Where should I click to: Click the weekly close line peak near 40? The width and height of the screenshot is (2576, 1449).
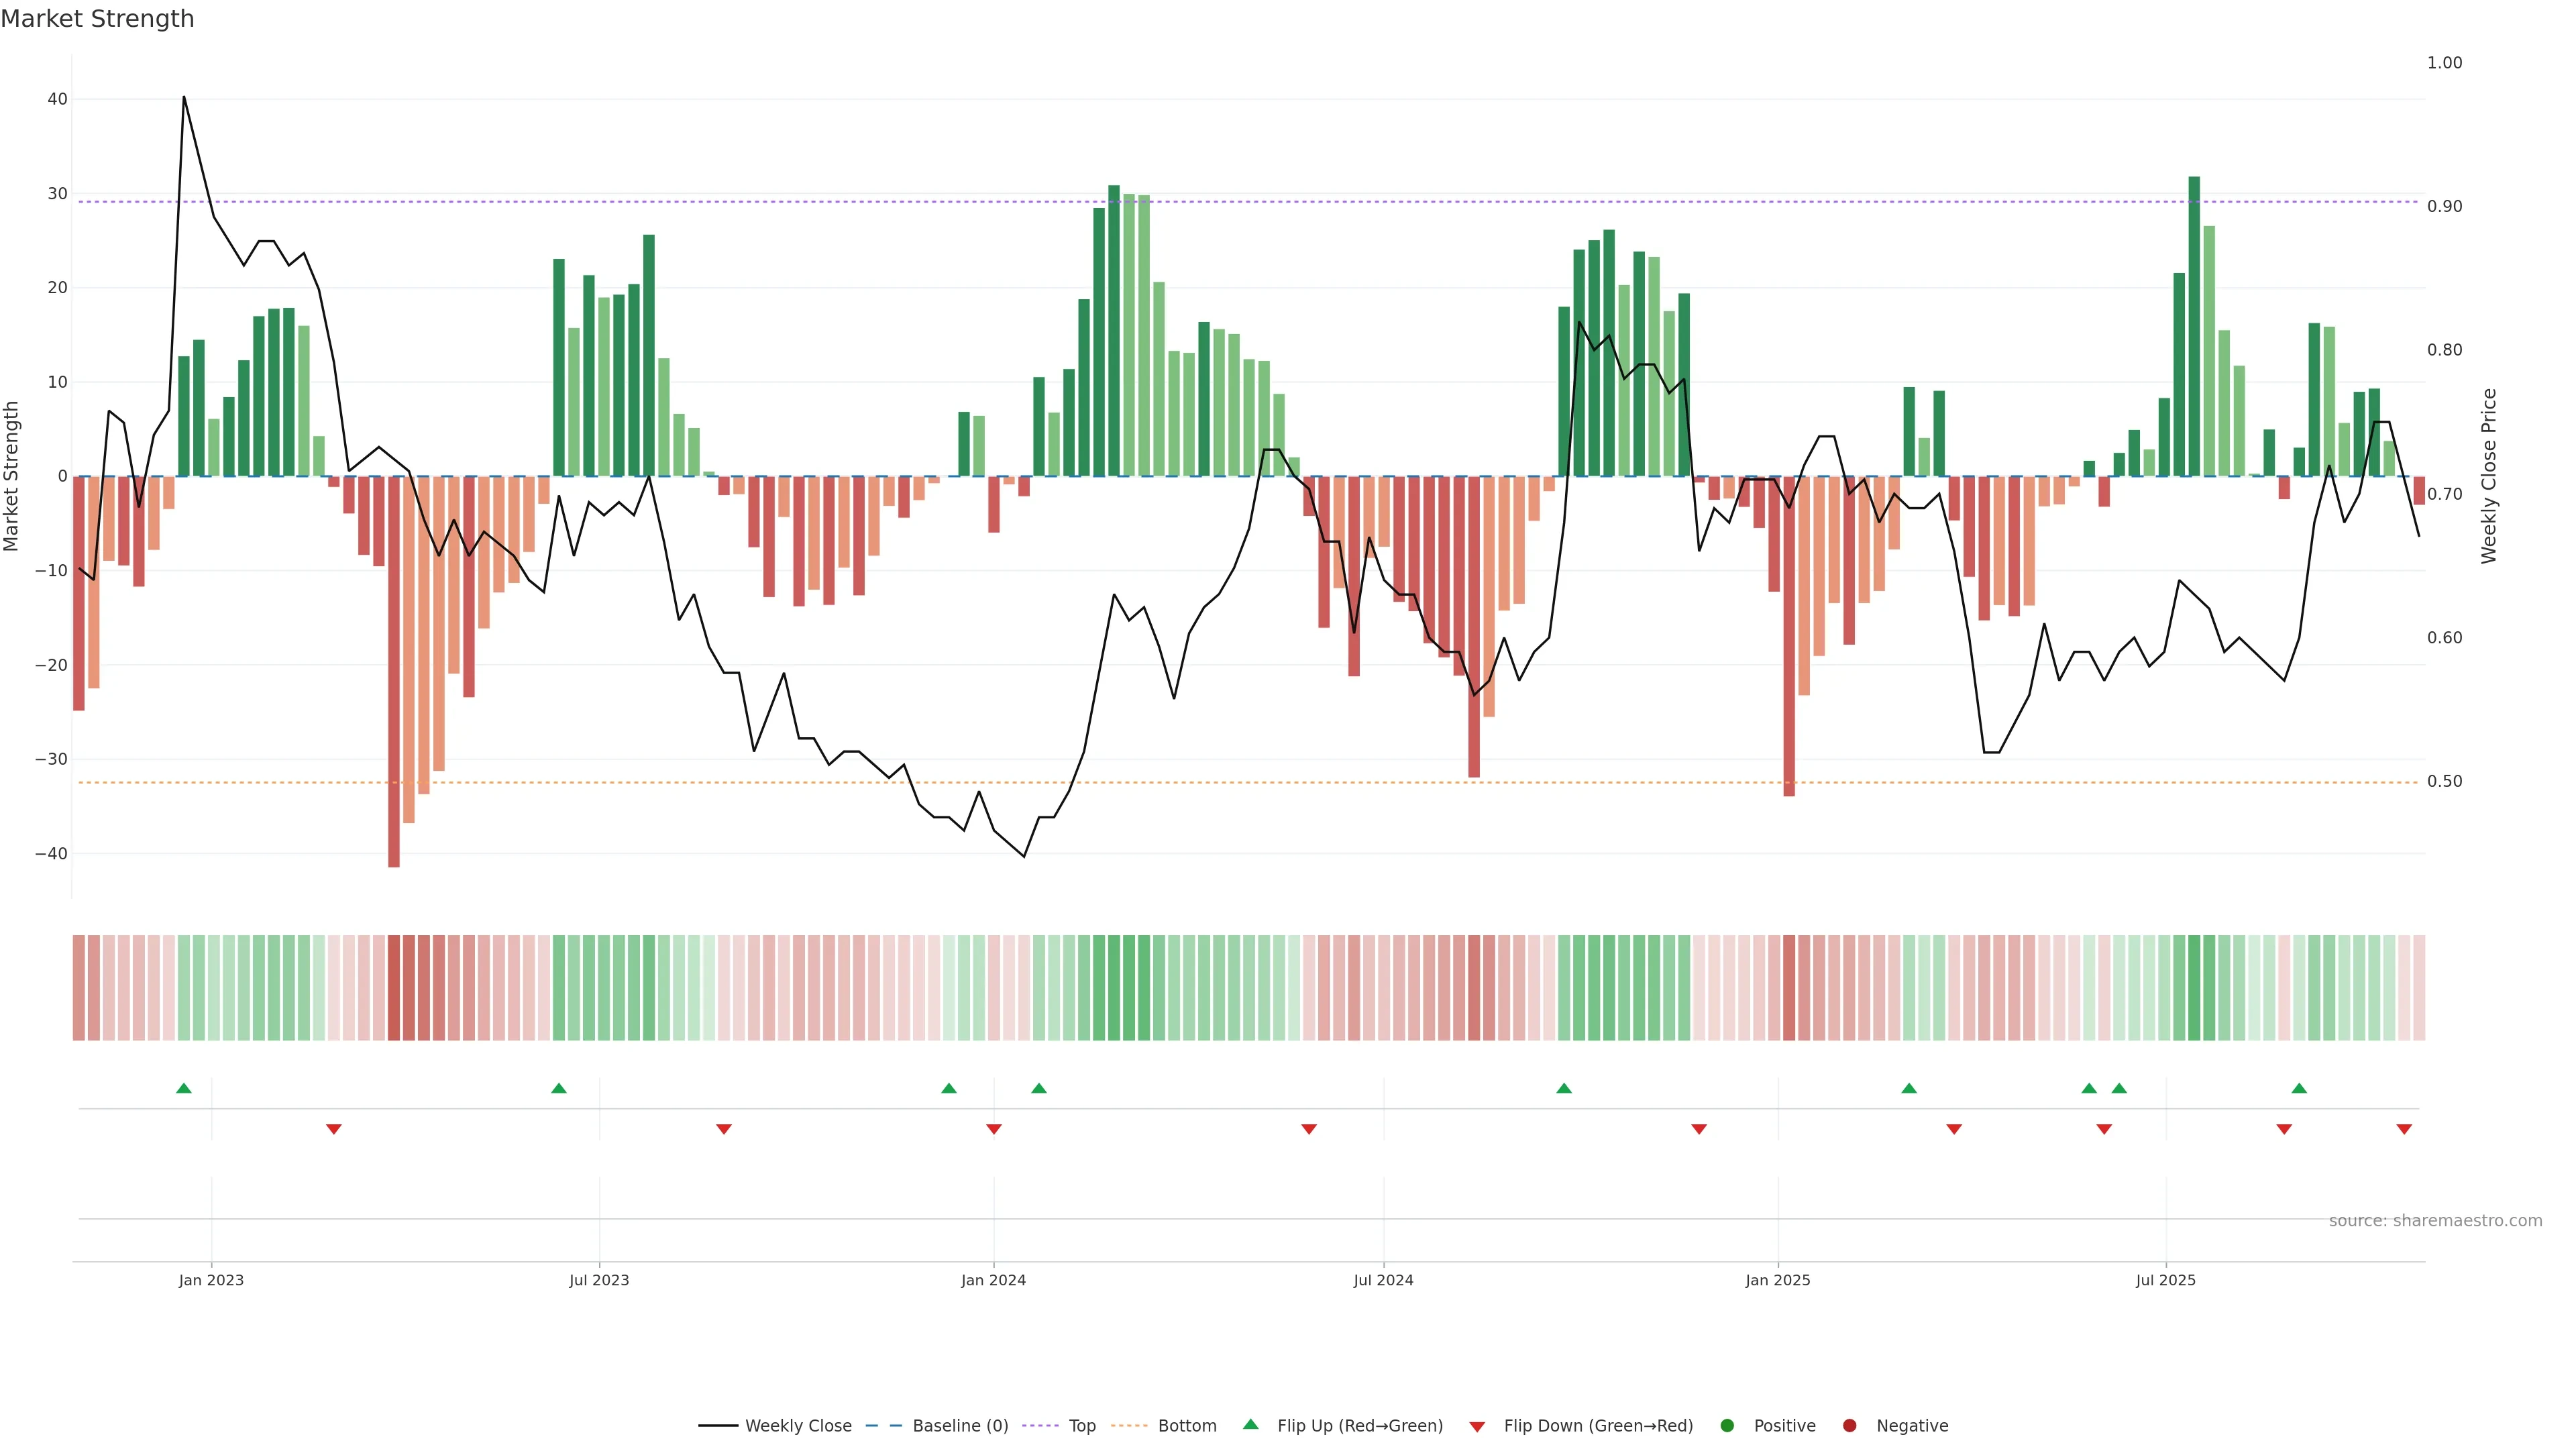(184, 98)
